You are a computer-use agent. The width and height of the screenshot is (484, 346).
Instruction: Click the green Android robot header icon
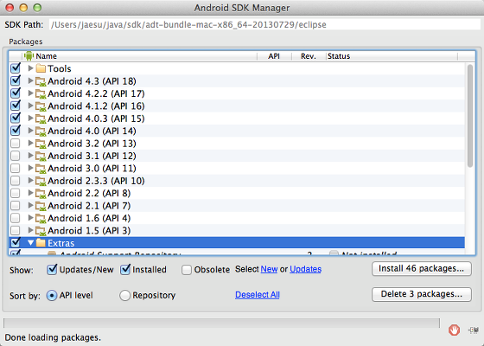[29, 56]
